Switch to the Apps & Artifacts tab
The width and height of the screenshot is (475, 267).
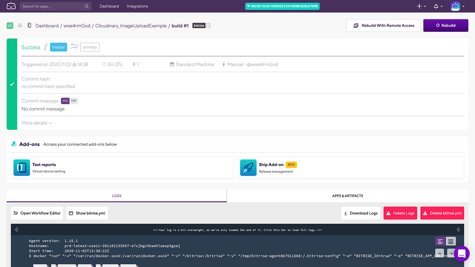click(347, 196)
